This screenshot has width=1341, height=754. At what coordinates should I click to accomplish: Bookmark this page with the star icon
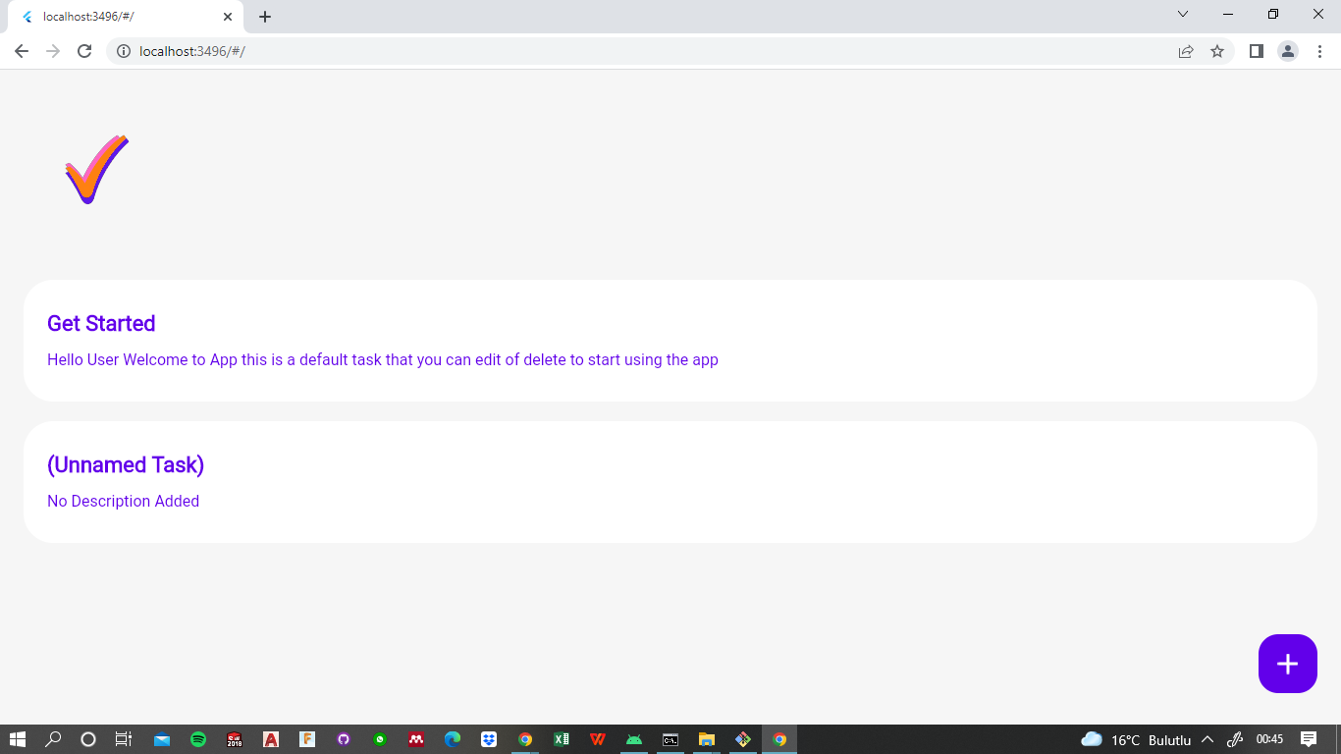click(x=1217, y=51)
